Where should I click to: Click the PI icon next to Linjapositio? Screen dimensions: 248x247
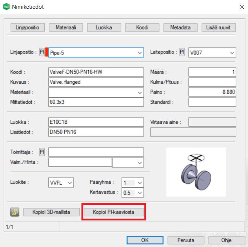click(x=42, y=52)
